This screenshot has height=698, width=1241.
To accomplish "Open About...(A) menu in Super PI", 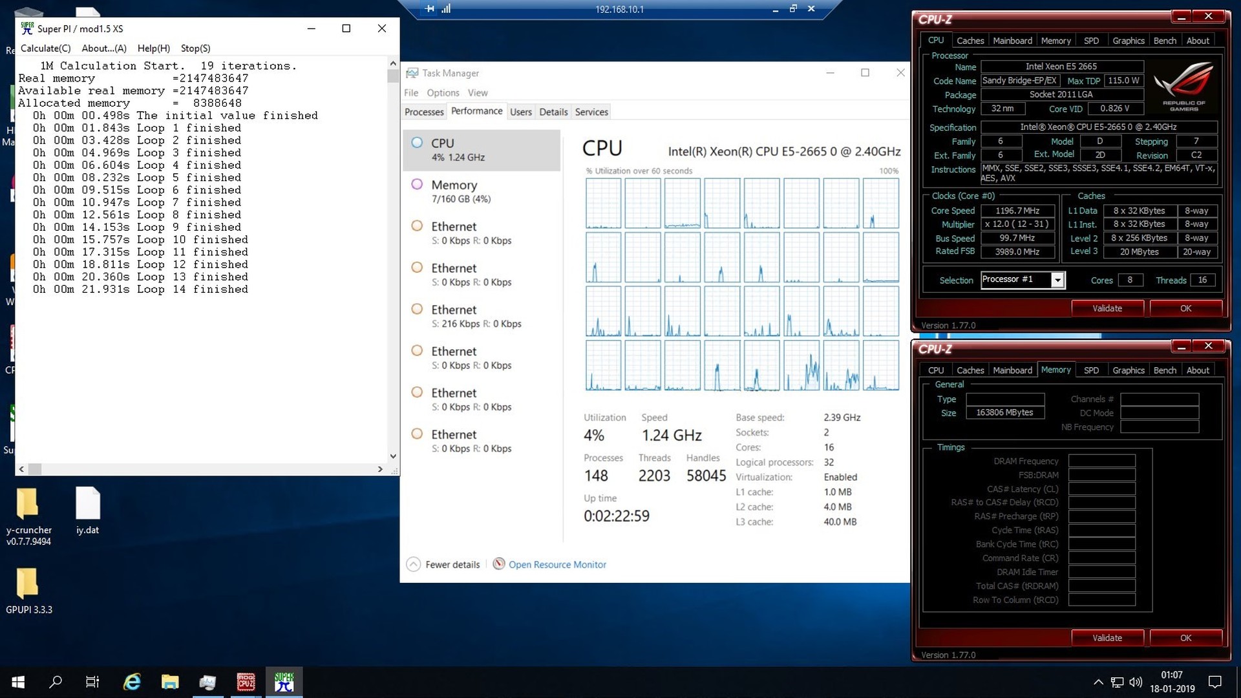I will (104, 48).
